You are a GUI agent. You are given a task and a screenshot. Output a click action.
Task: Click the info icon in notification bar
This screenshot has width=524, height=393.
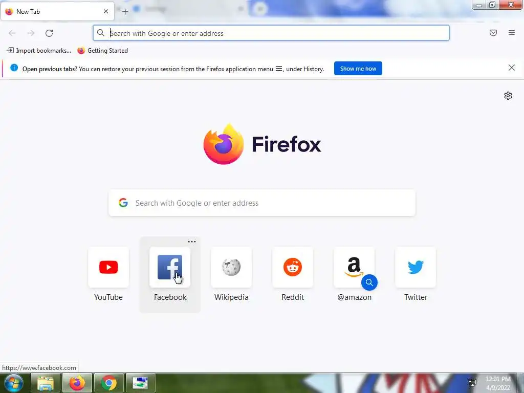[x=14, y=68]
